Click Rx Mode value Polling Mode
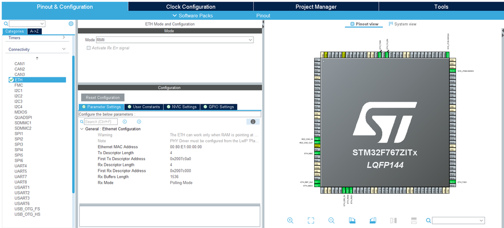 click(181, 183)
